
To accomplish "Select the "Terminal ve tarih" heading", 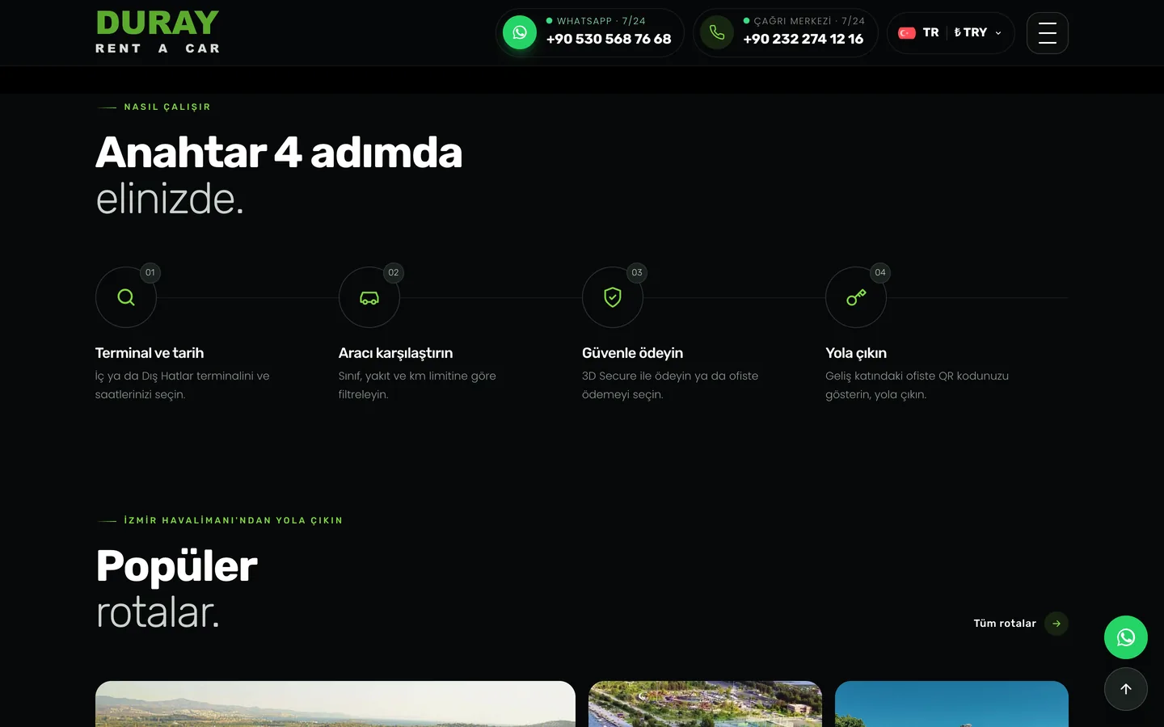I will click(x=150, y=353).
